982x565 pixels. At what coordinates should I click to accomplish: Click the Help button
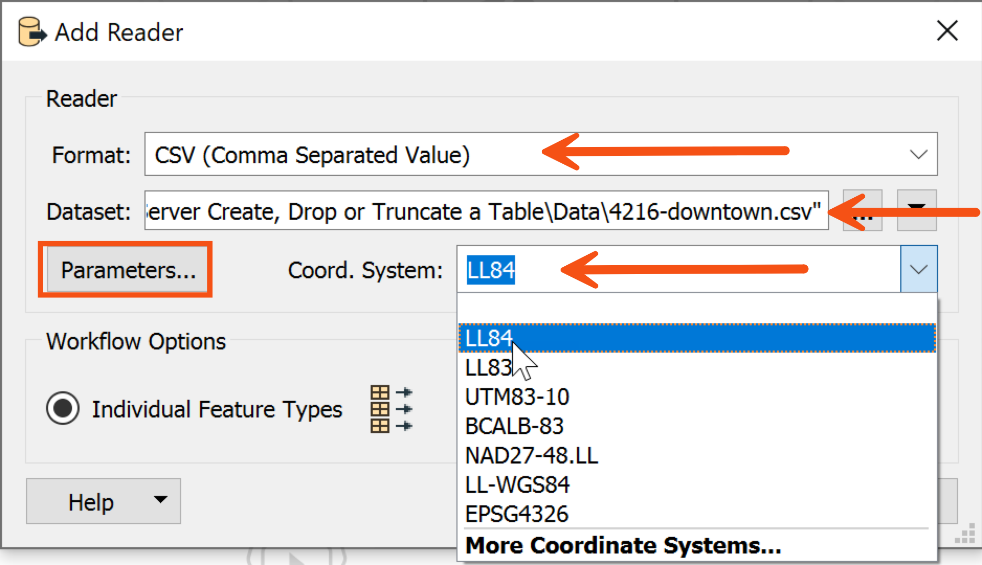tap(91, 502)
